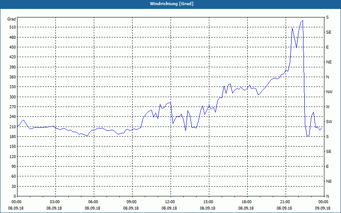Click the E compass label level with 450
The width and height of the screenshot is (341, 213).
click(327, 47)
